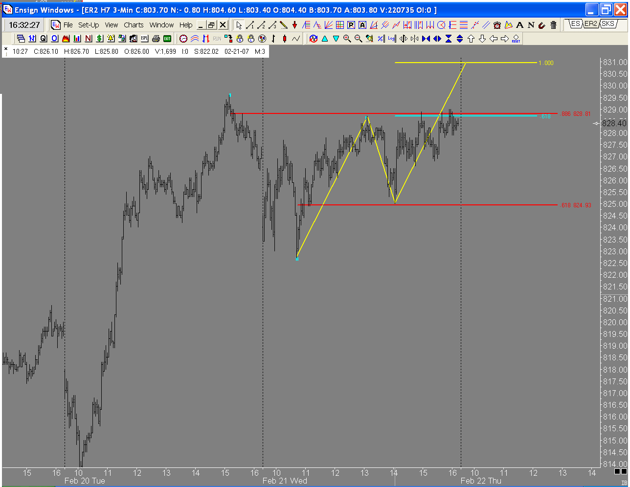The height and width of the screenshot is (487, 630).
Task: Select the arrow pointer tool
Action: pyautogui.click(x=239, y=25)
